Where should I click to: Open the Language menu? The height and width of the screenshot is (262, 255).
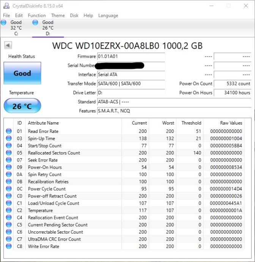[108, 16]
